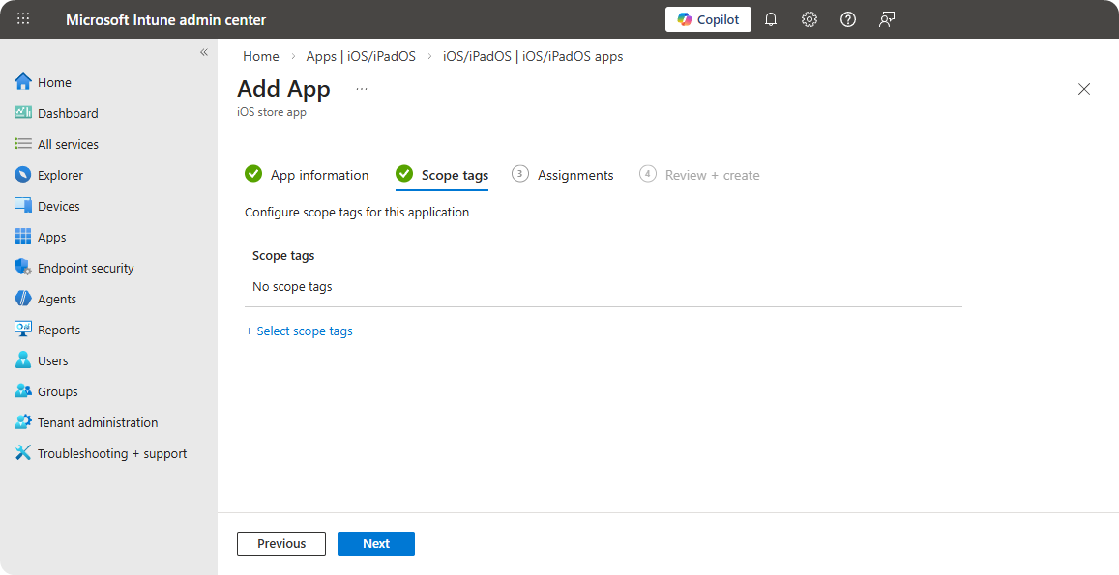
Task: Click the Next button
Action: click(x=375, y=544)
